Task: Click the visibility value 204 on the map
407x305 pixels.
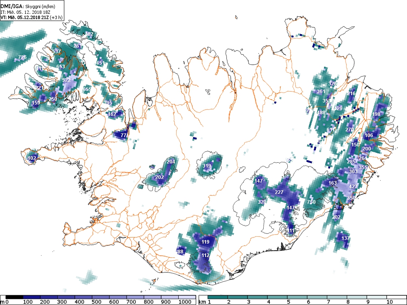Action: [171, 161]
